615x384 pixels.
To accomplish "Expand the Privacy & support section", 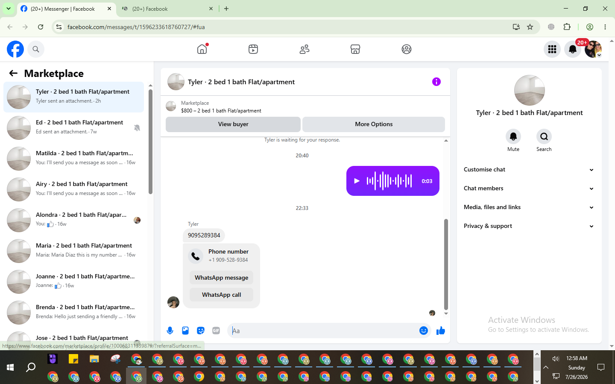I will click(529, 226).
